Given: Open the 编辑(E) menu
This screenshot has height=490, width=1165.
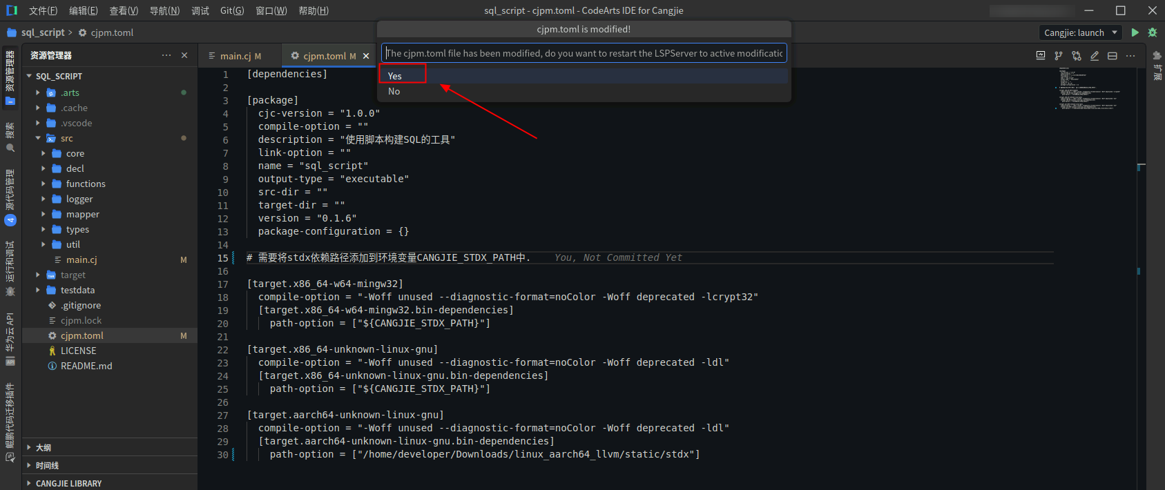Looking at the screenshot, I should (x=84, y=10).
